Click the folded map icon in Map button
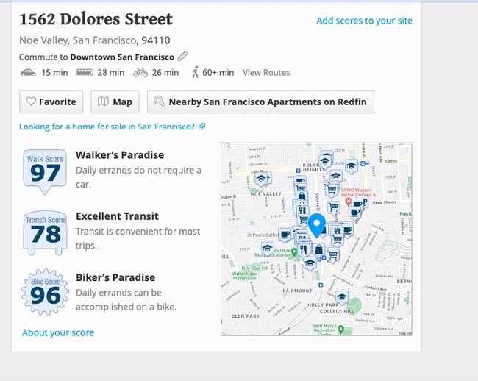 [103, 102]
